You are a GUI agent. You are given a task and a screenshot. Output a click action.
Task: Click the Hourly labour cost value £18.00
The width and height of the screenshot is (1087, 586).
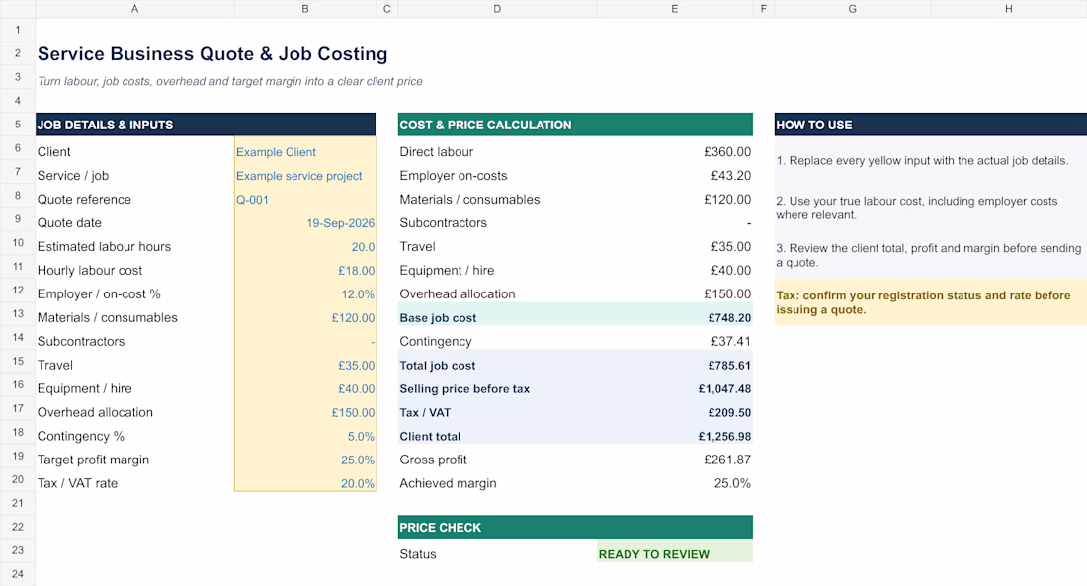[x=305, y=271]
